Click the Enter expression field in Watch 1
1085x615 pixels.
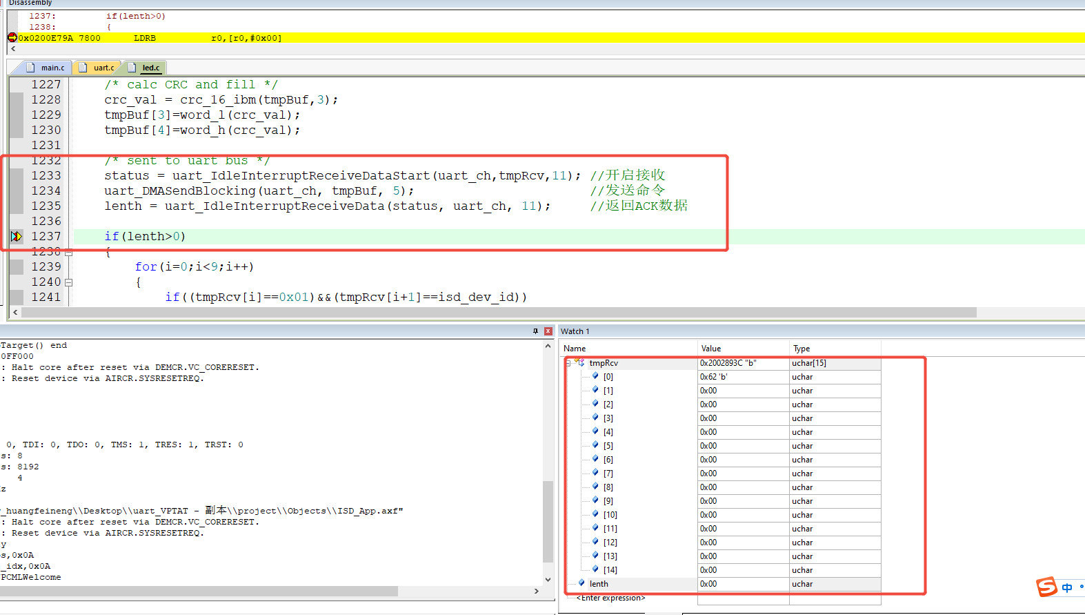[x=610, y=598]
